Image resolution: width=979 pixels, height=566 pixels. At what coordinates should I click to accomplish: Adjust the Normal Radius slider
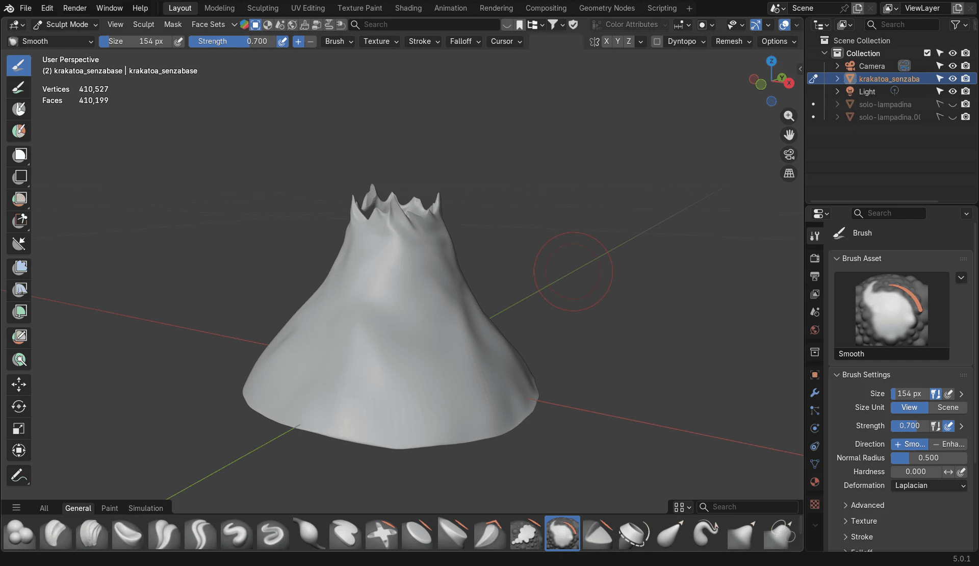click(929, 458)
